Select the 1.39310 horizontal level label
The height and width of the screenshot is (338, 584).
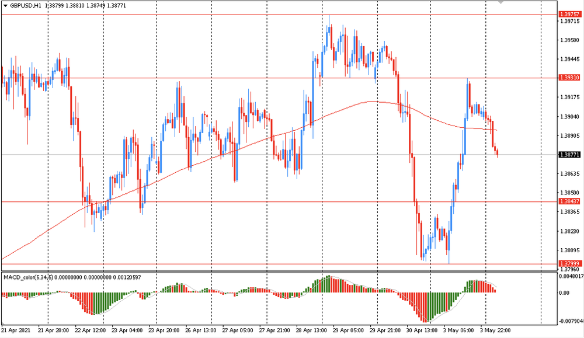(x=569, y=78)
